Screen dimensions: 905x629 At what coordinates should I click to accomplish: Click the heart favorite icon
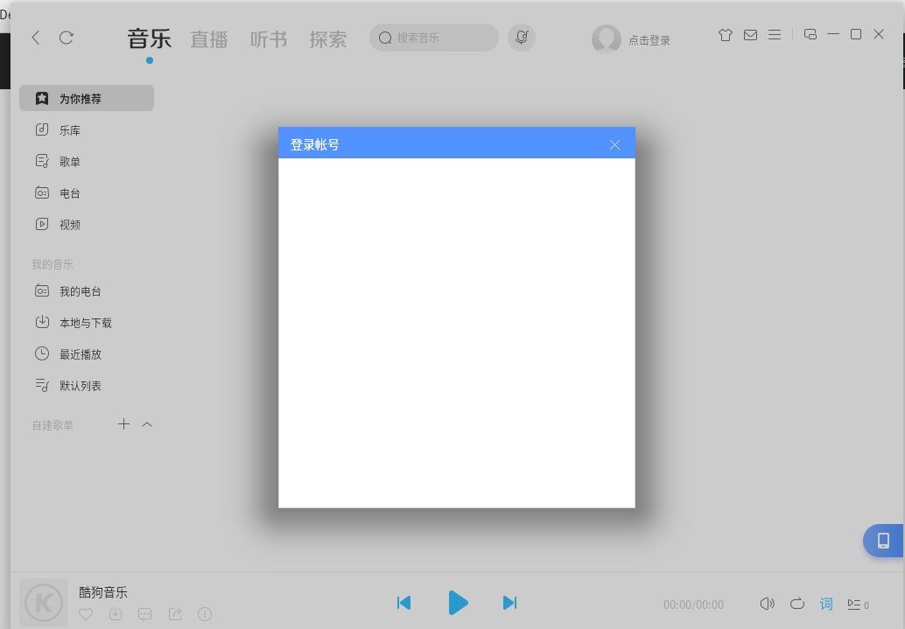[x=86, y=614]
